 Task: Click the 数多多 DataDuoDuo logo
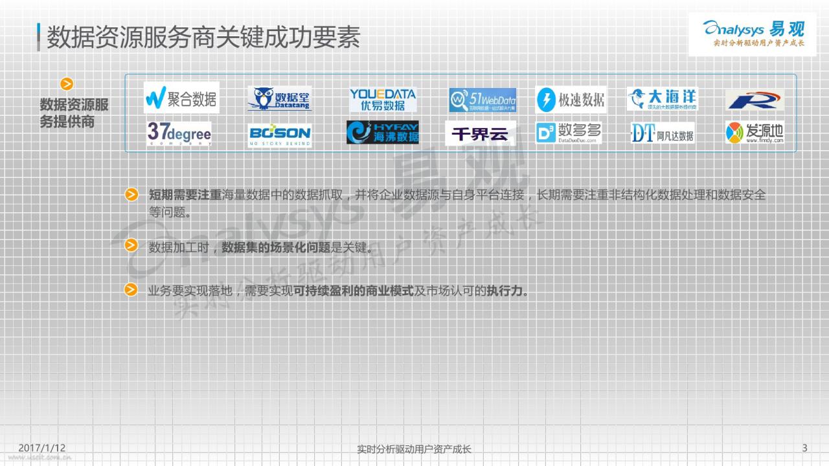568,133
